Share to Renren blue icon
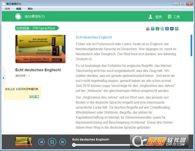Screen dimensions: 195x151 click(167, 29)
